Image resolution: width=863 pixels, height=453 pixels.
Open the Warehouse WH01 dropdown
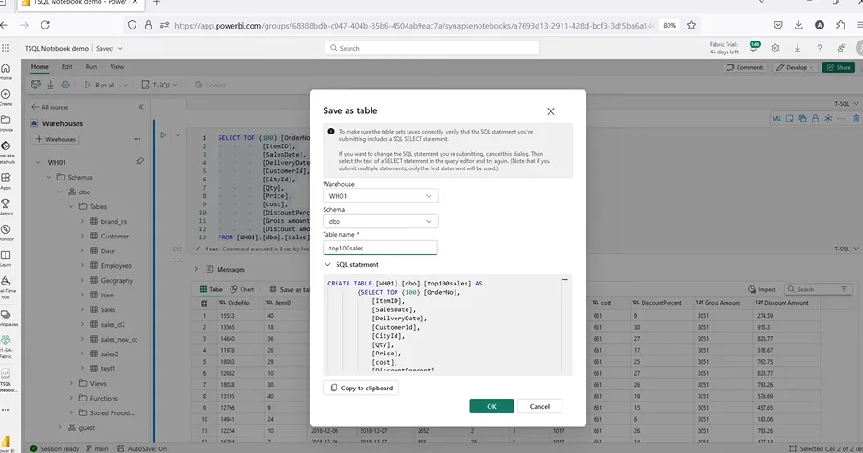(x=380, y=196)
